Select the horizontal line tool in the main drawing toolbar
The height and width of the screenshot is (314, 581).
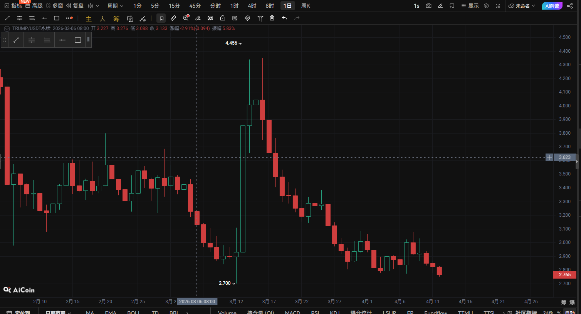pyautogui.click(x=44, y=18)
